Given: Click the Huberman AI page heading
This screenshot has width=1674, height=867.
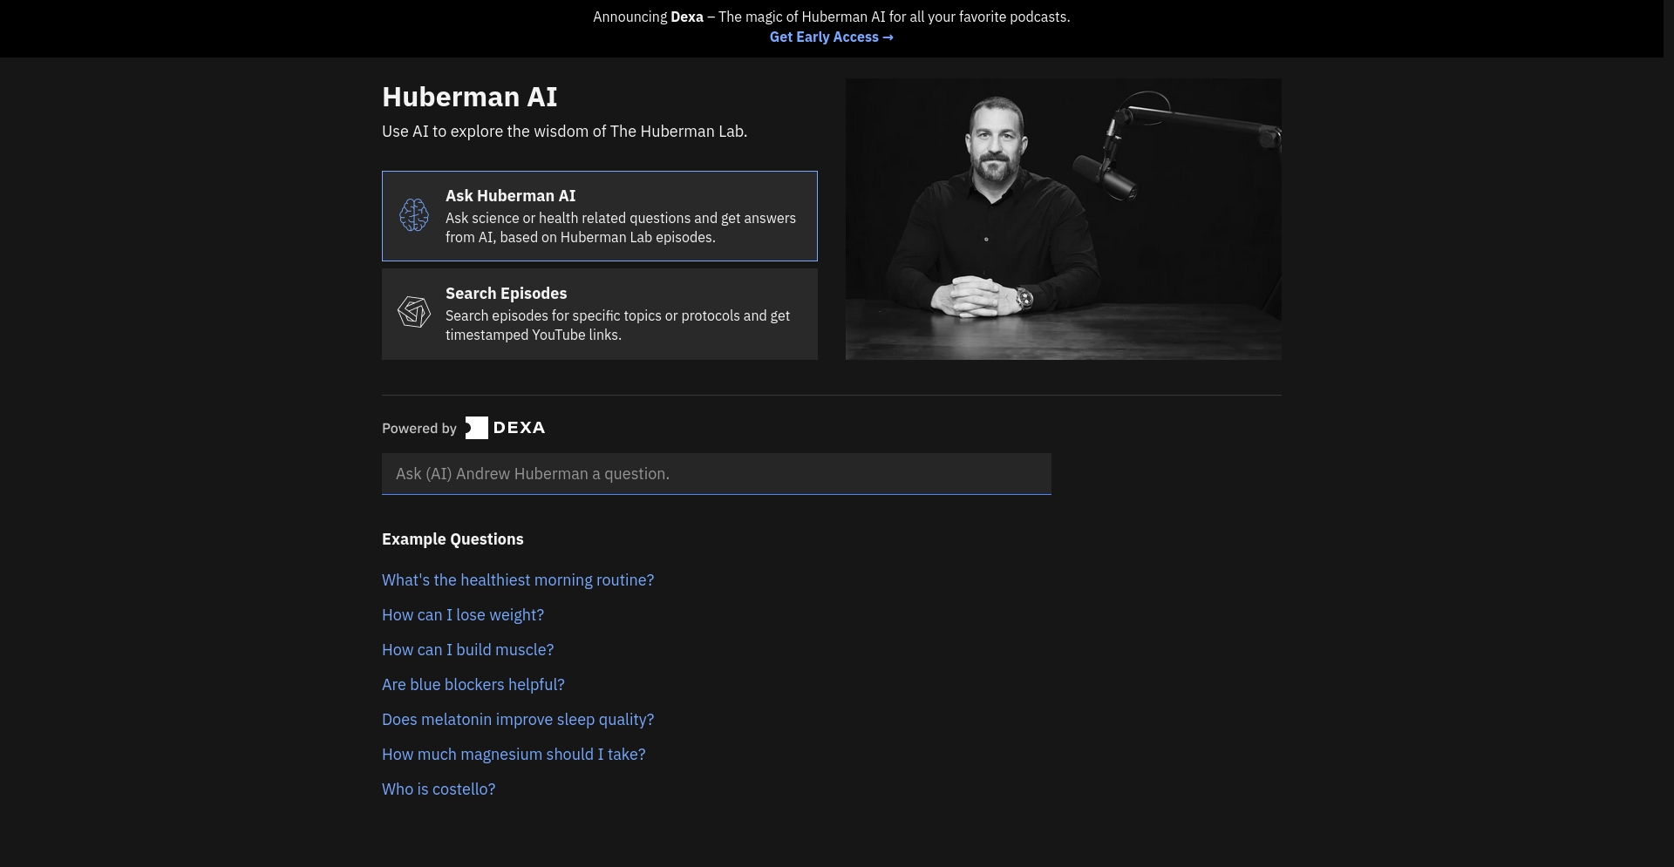Looking at the screenshot, I should click(x=470, y=97).
